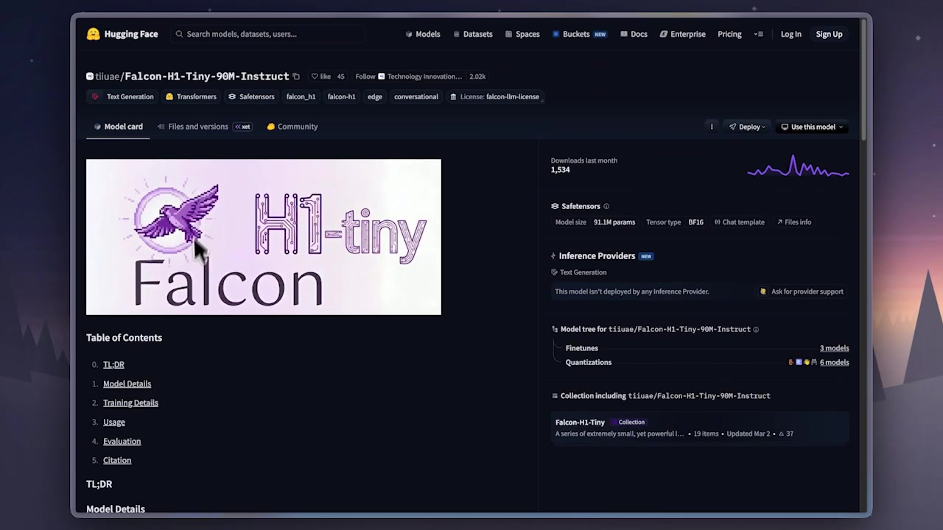Open Pricing in the top navigation
This screenshot has width=943, height=530.
coord(729,34)
